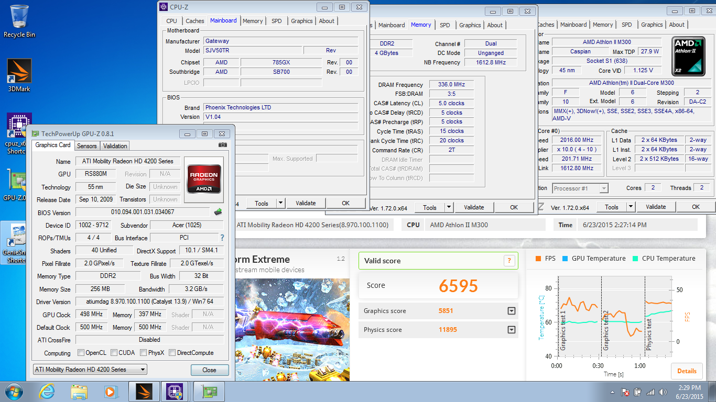Viewport: 716px width, 402px height.
Task: Enable the OpenCL checkbox in GPU-Z
Action: point(81,353)
